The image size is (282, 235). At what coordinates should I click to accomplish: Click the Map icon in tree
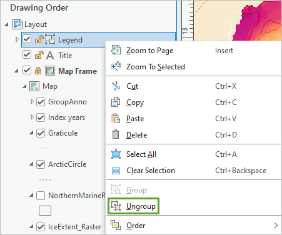pyautogui.click(x=34, y=86)
